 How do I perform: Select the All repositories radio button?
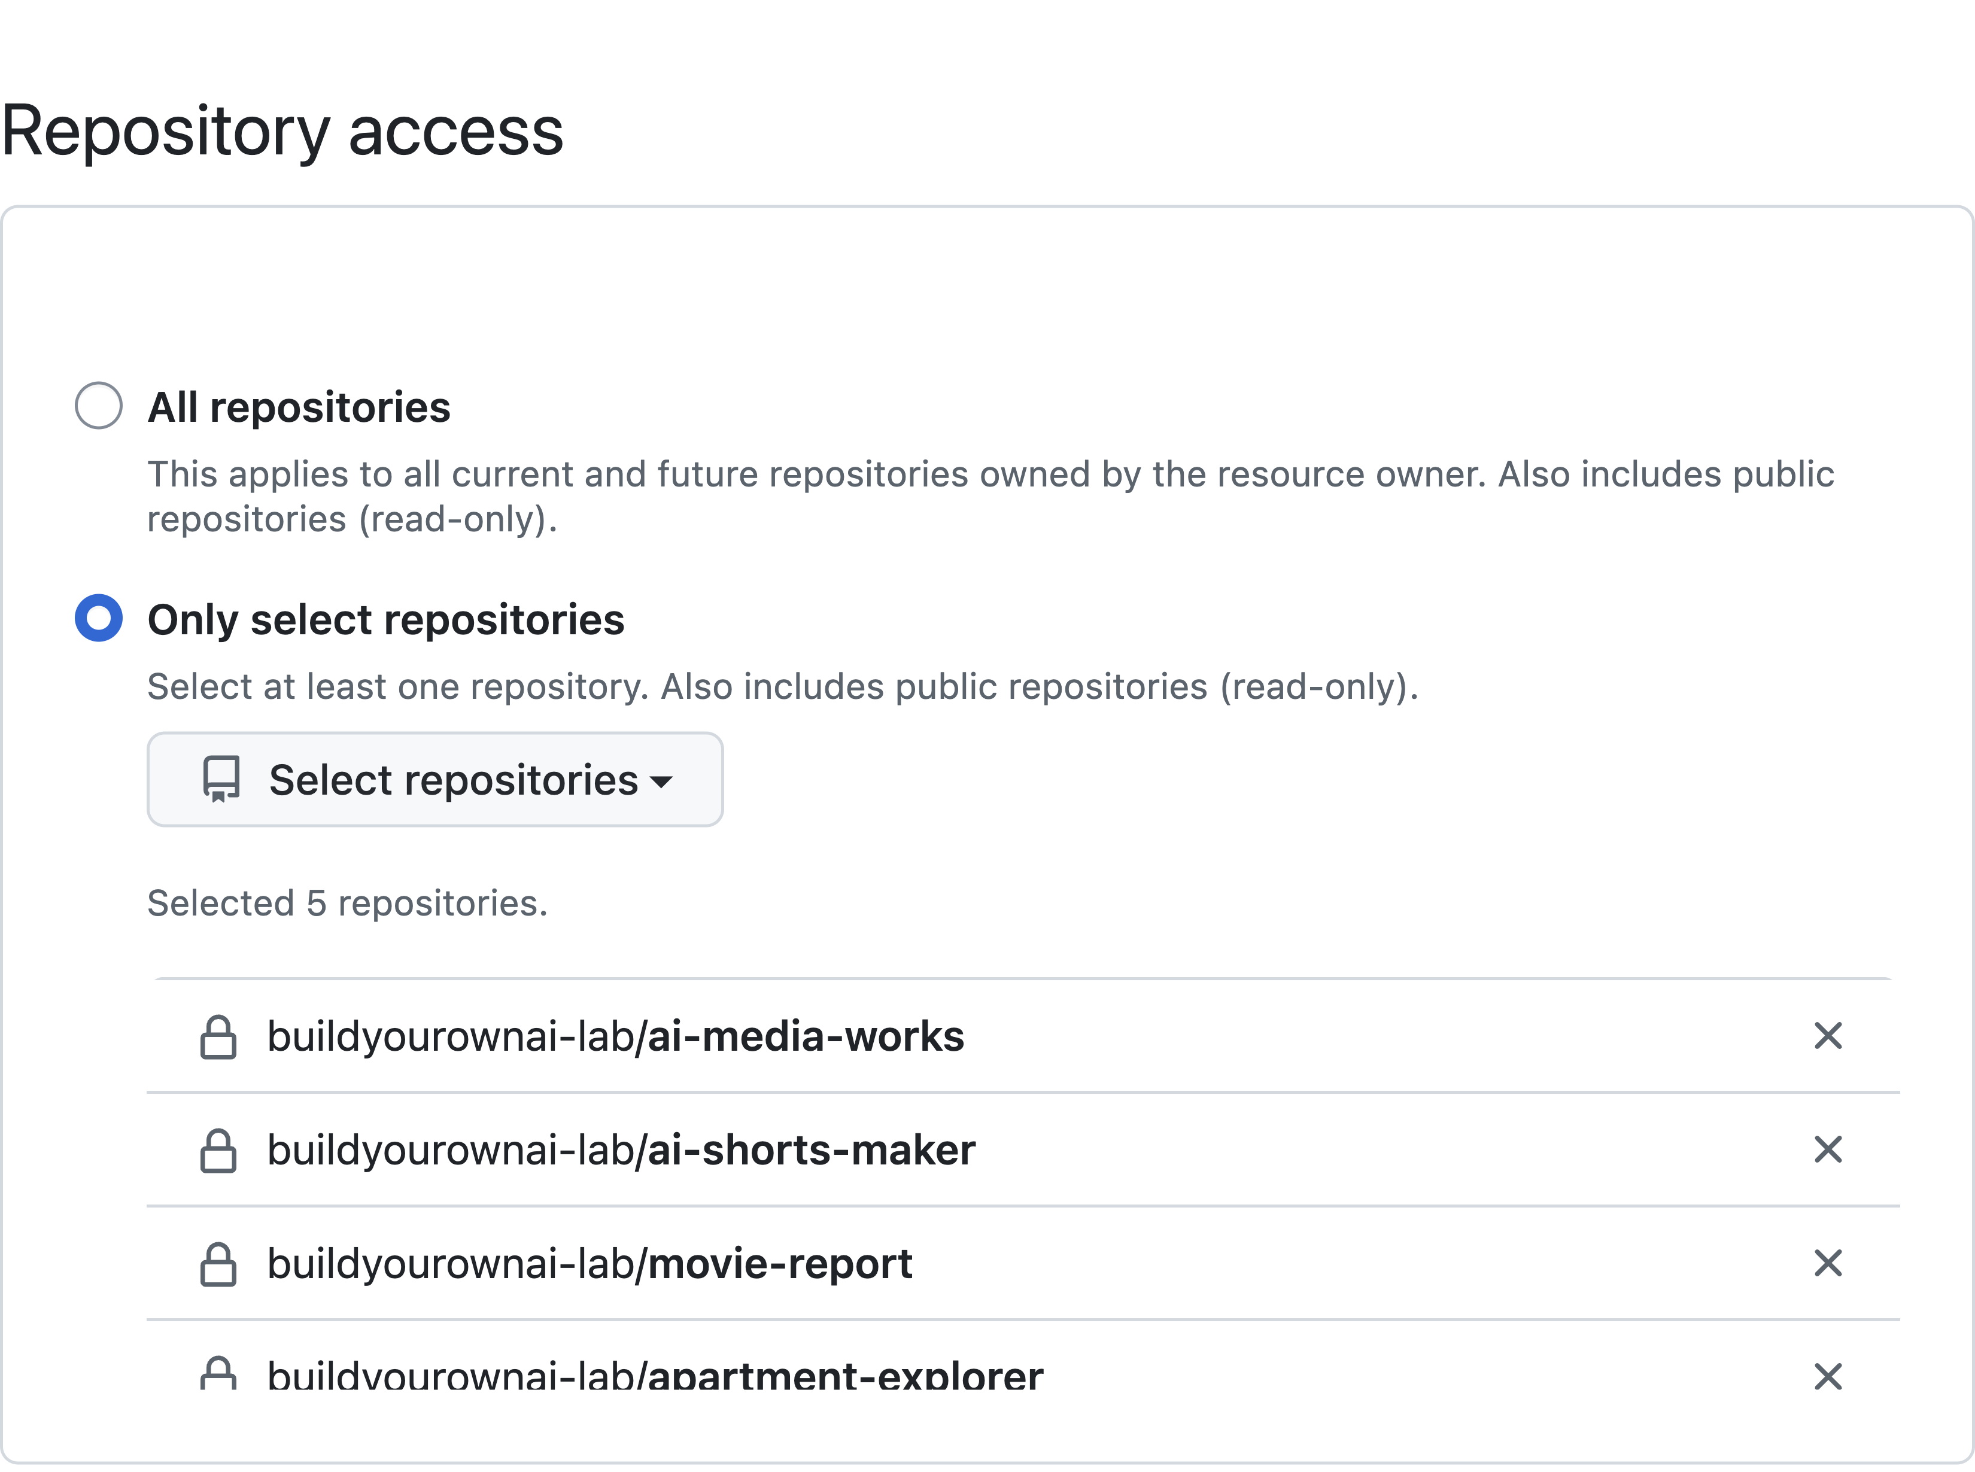99,406
